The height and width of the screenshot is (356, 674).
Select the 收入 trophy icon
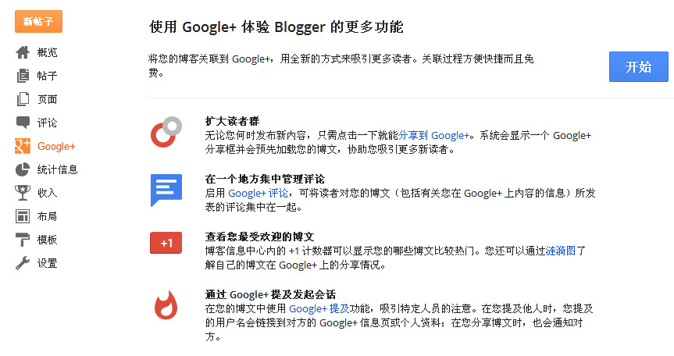pyautogui.click(x=23, y=193)
